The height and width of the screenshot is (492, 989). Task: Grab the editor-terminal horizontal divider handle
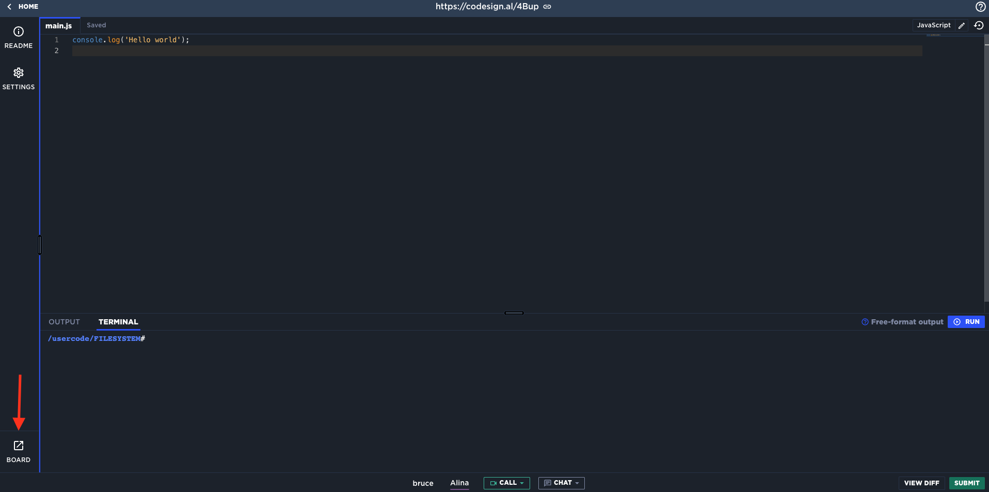(x=514, y=313)
